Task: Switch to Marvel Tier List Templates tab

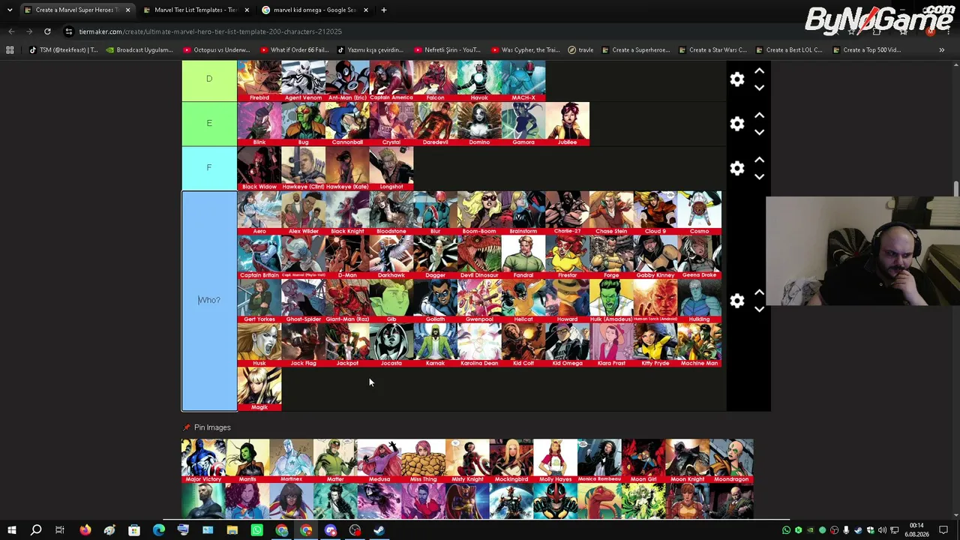Action: 195,10
